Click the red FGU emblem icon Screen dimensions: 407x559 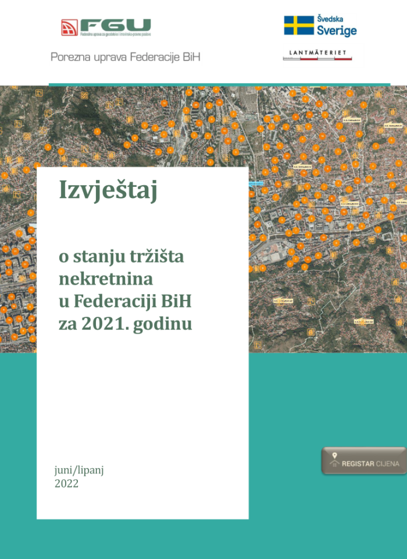tap(69, 28)
